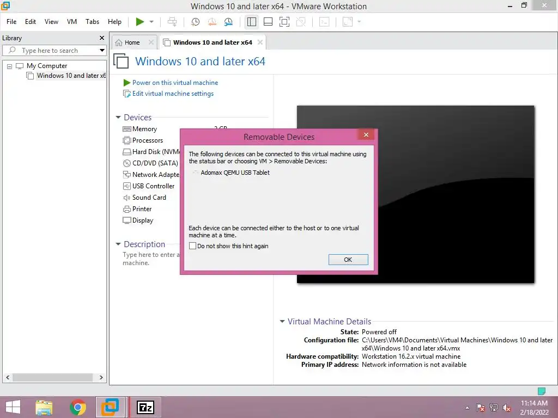Open Google Chrome from taskbar
The width and height of the screenshot is (558, 418).
click(x=78, y=407)
